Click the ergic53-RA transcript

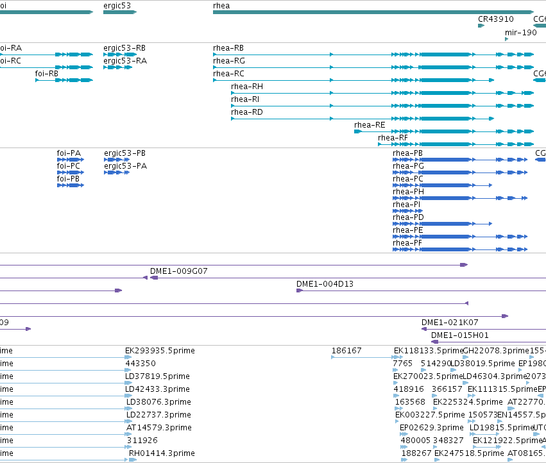(117, 67)
